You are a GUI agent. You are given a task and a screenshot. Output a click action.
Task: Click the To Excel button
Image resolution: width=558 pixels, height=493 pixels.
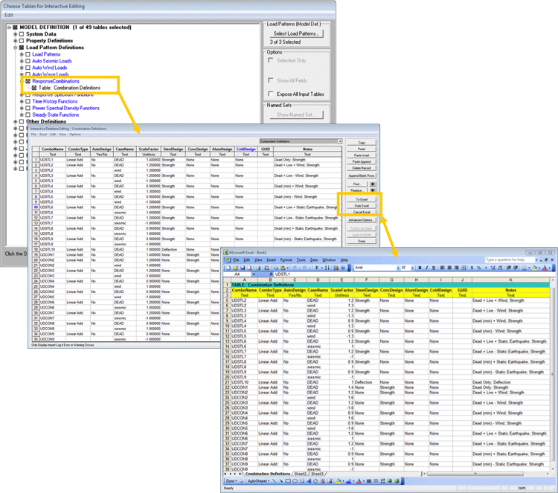point(362,199)
